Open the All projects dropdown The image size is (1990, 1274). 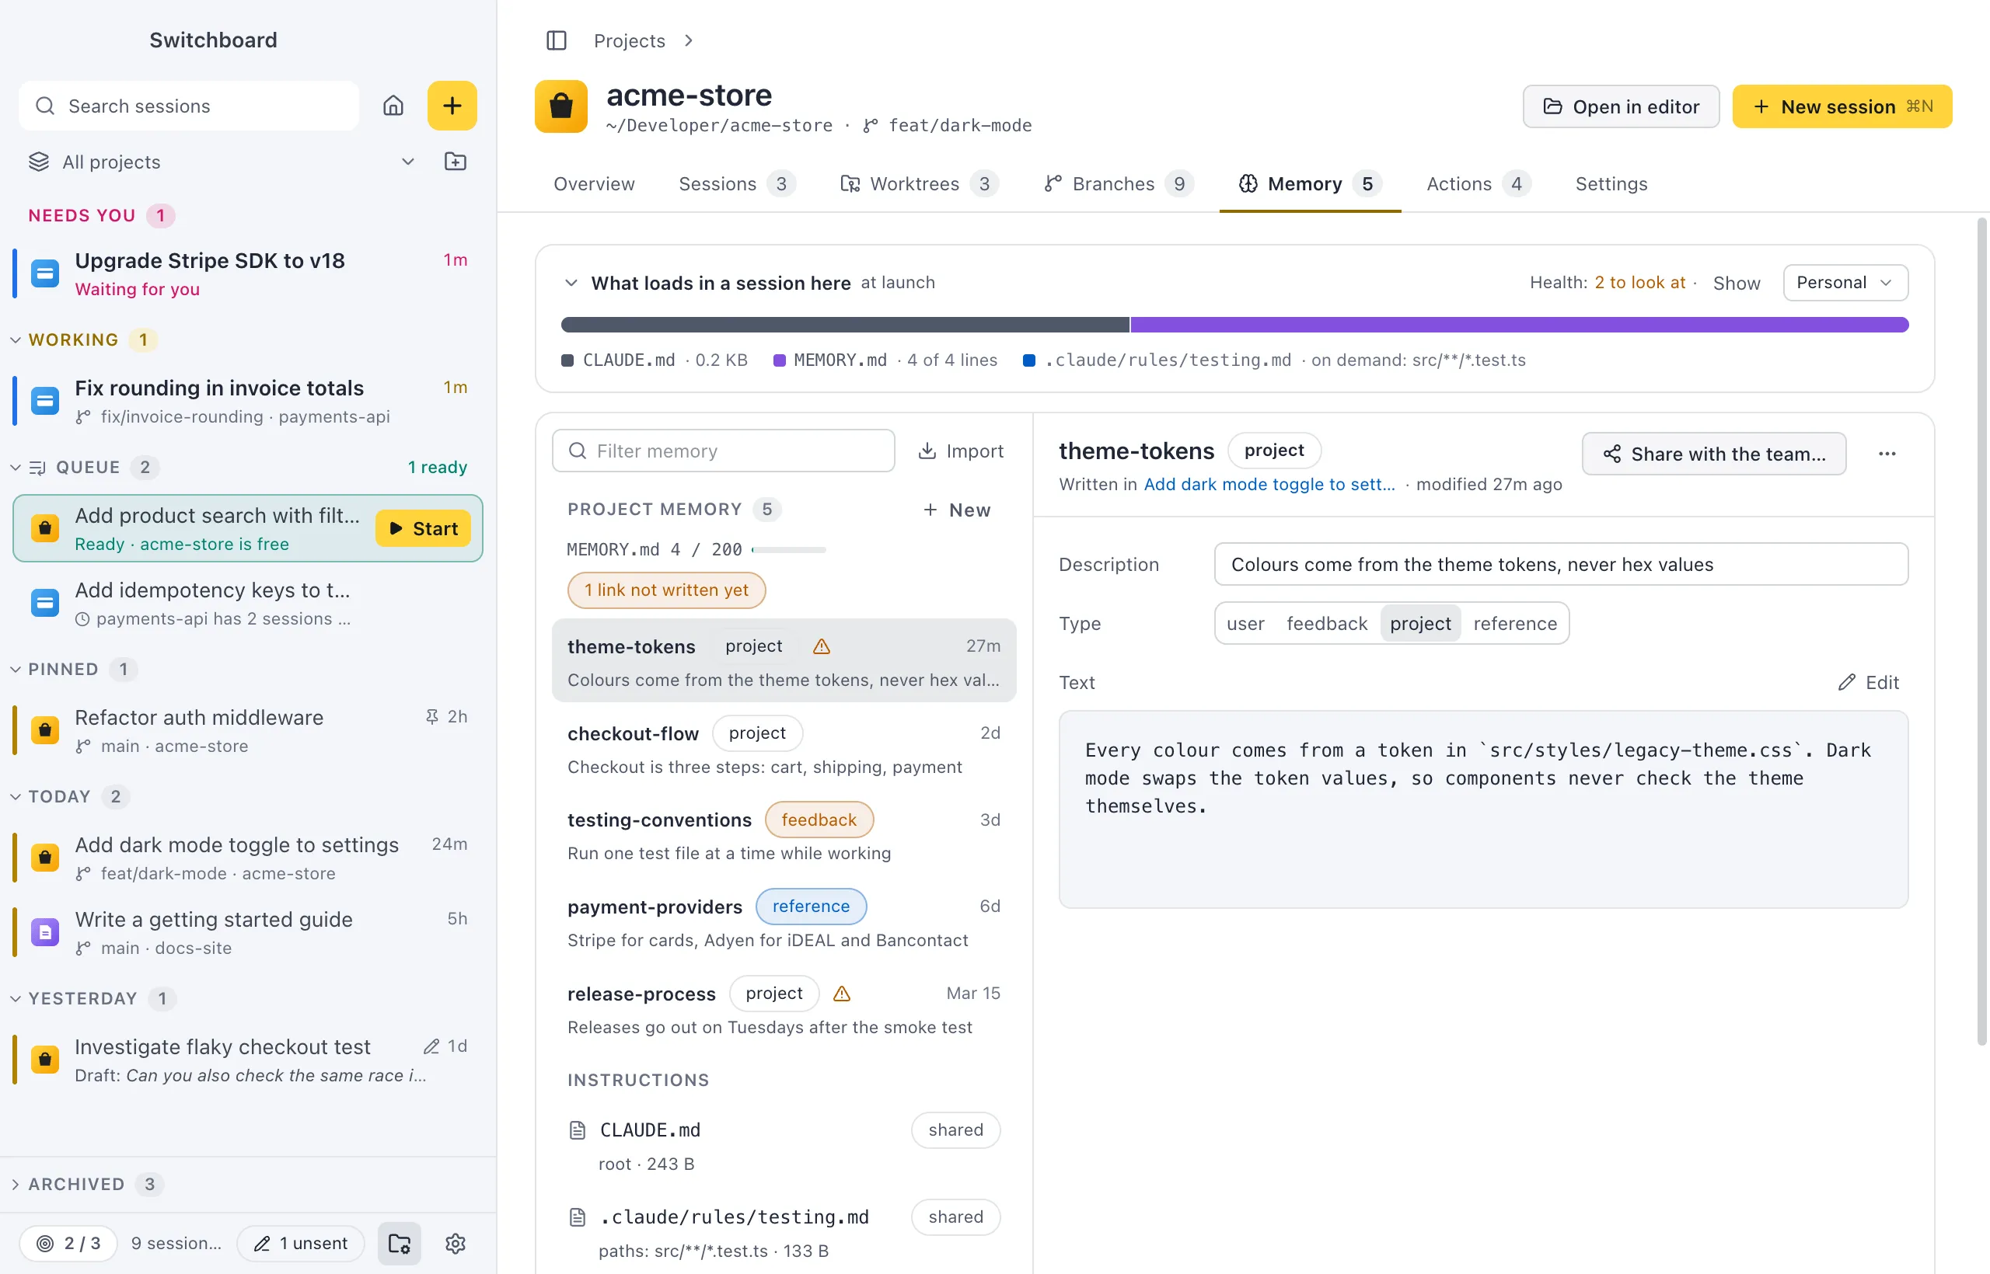pyautogui.click(x=221, y=162)
